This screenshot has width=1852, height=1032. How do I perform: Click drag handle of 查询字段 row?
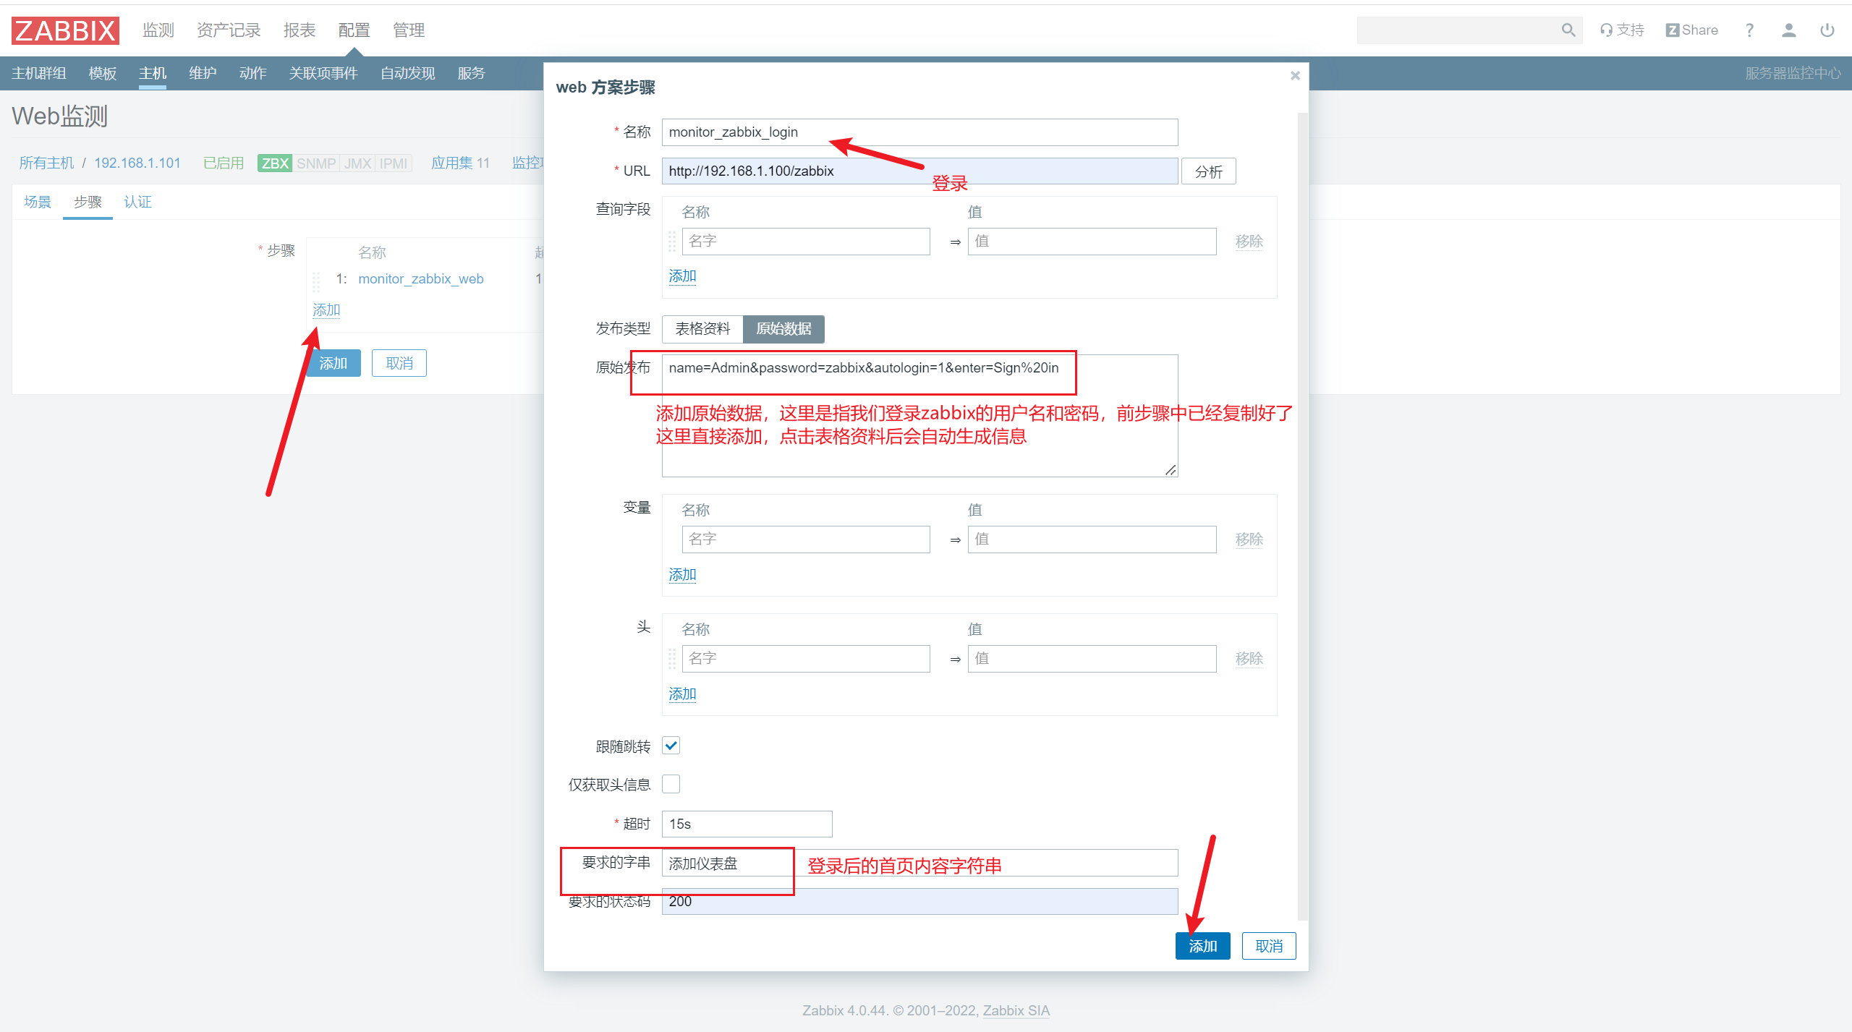(x=672, y=242)
